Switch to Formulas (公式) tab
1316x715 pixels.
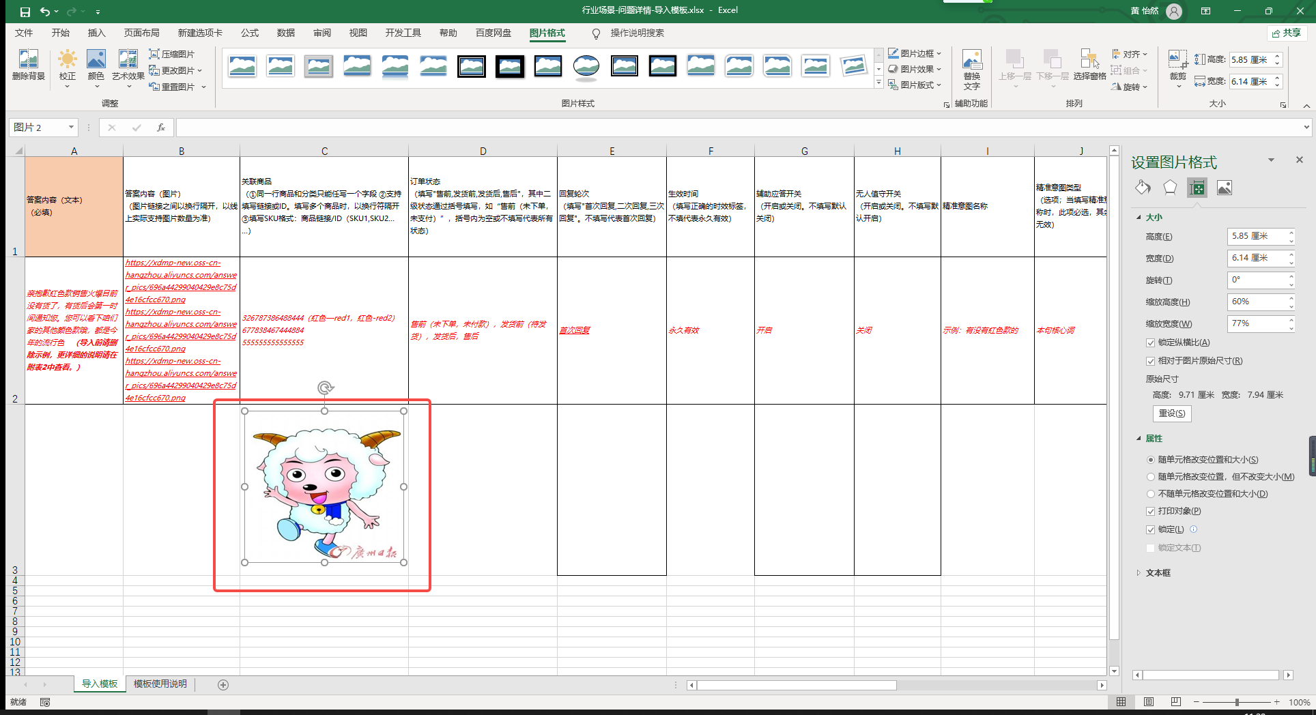pos(249,33)
